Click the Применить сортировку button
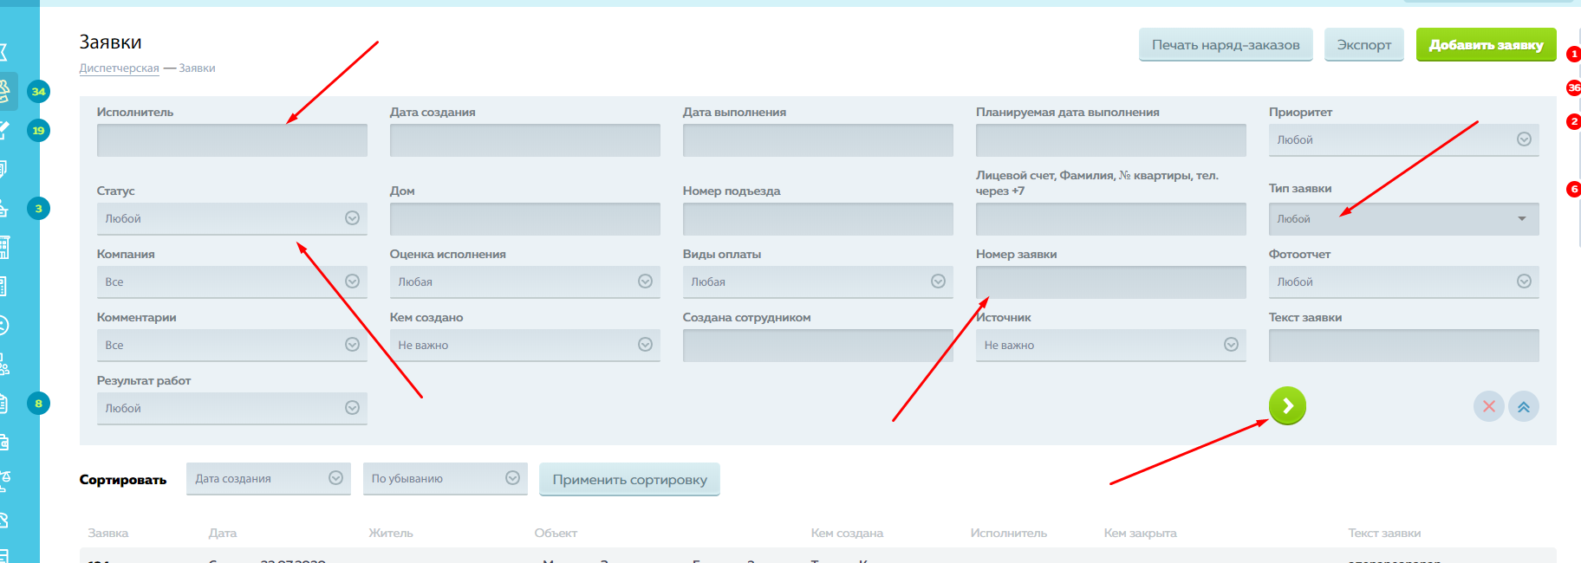The image size is (1581, 563). tap(629, 480)
